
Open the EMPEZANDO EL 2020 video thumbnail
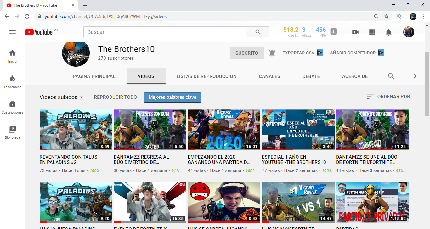coord(224,130)
